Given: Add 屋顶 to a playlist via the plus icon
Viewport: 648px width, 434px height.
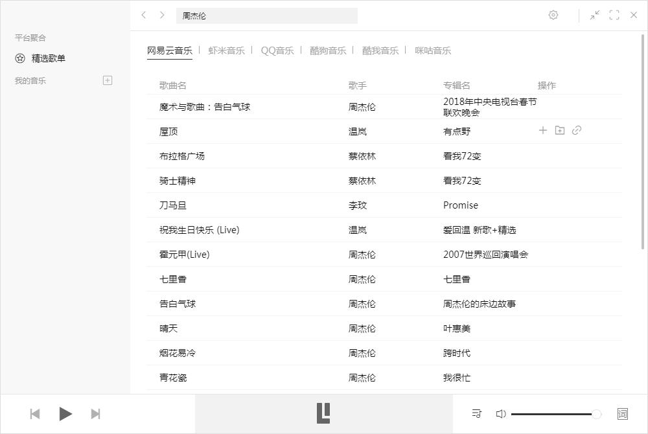Looking at the screenshot, I should 543,130.
